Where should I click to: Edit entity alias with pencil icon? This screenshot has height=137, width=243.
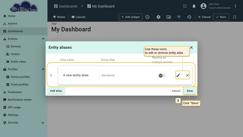point(178,75)
